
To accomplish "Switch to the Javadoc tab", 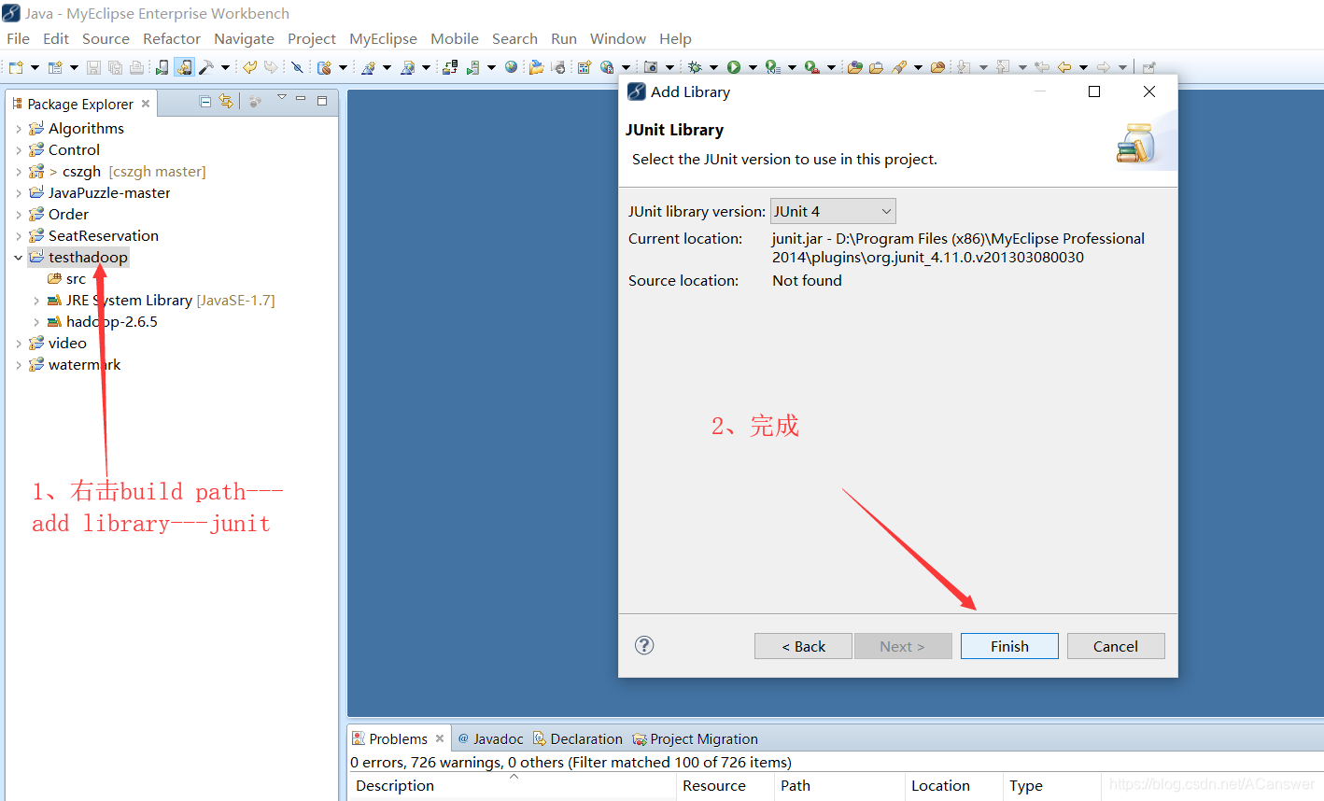I will [490, 738].
